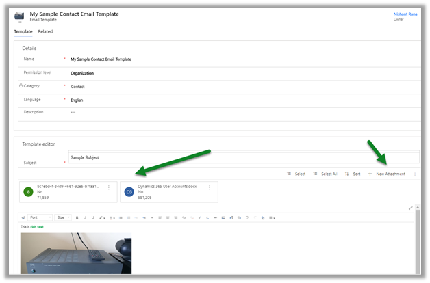The image size is (430, 283).
Task: Click the email template entity icon
Action: pos(19,17)
